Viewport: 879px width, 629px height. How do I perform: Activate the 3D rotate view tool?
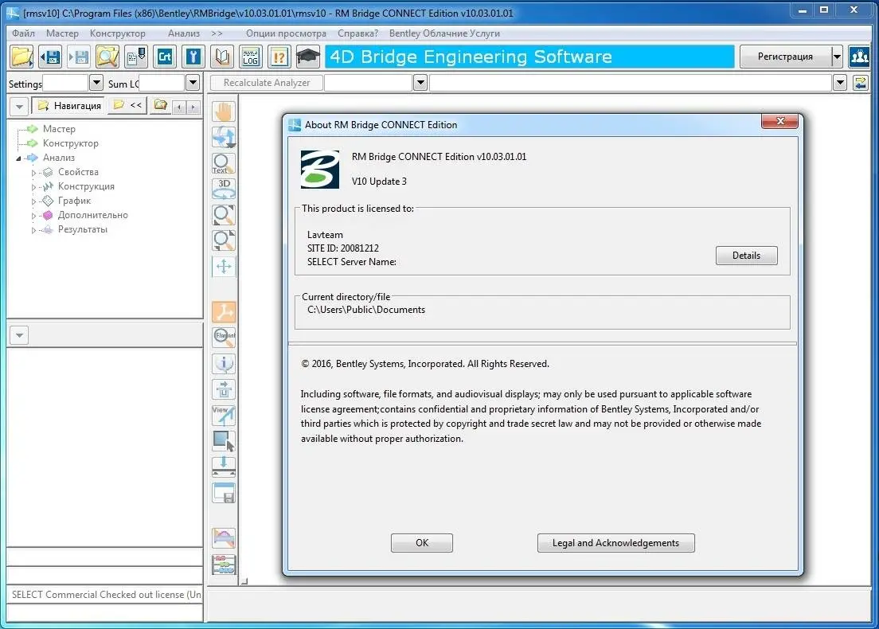click(224, 189)
